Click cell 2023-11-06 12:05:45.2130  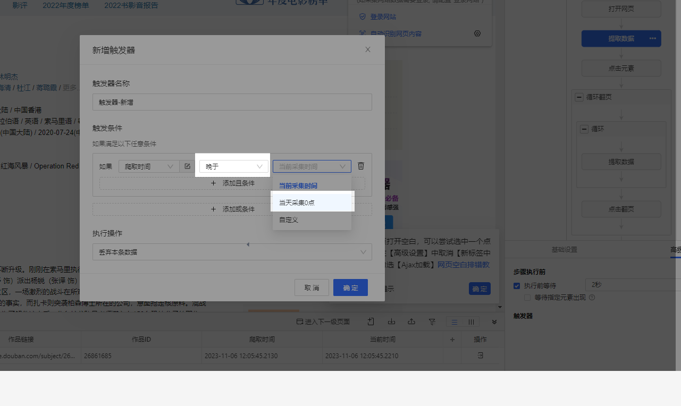pos(262,356)
